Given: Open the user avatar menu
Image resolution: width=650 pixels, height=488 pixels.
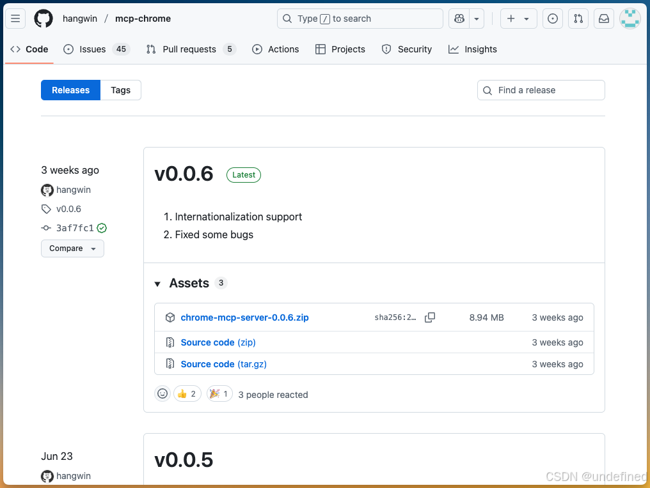Looking at the screenshot, I should pos(630,19).
